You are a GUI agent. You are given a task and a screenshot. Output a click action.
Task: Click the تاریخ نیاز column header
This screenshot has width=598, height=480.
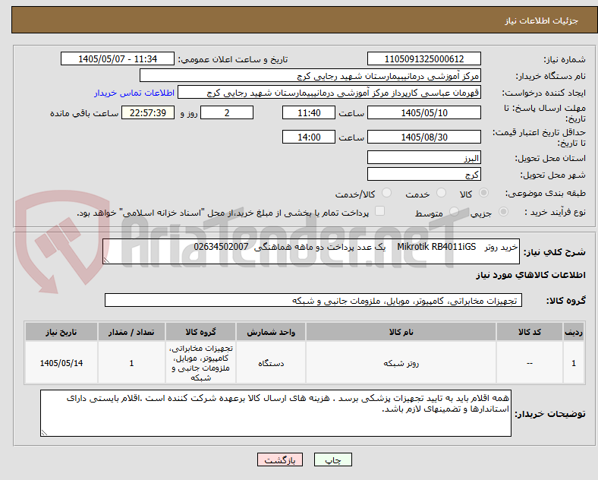[x=61, y=332]
